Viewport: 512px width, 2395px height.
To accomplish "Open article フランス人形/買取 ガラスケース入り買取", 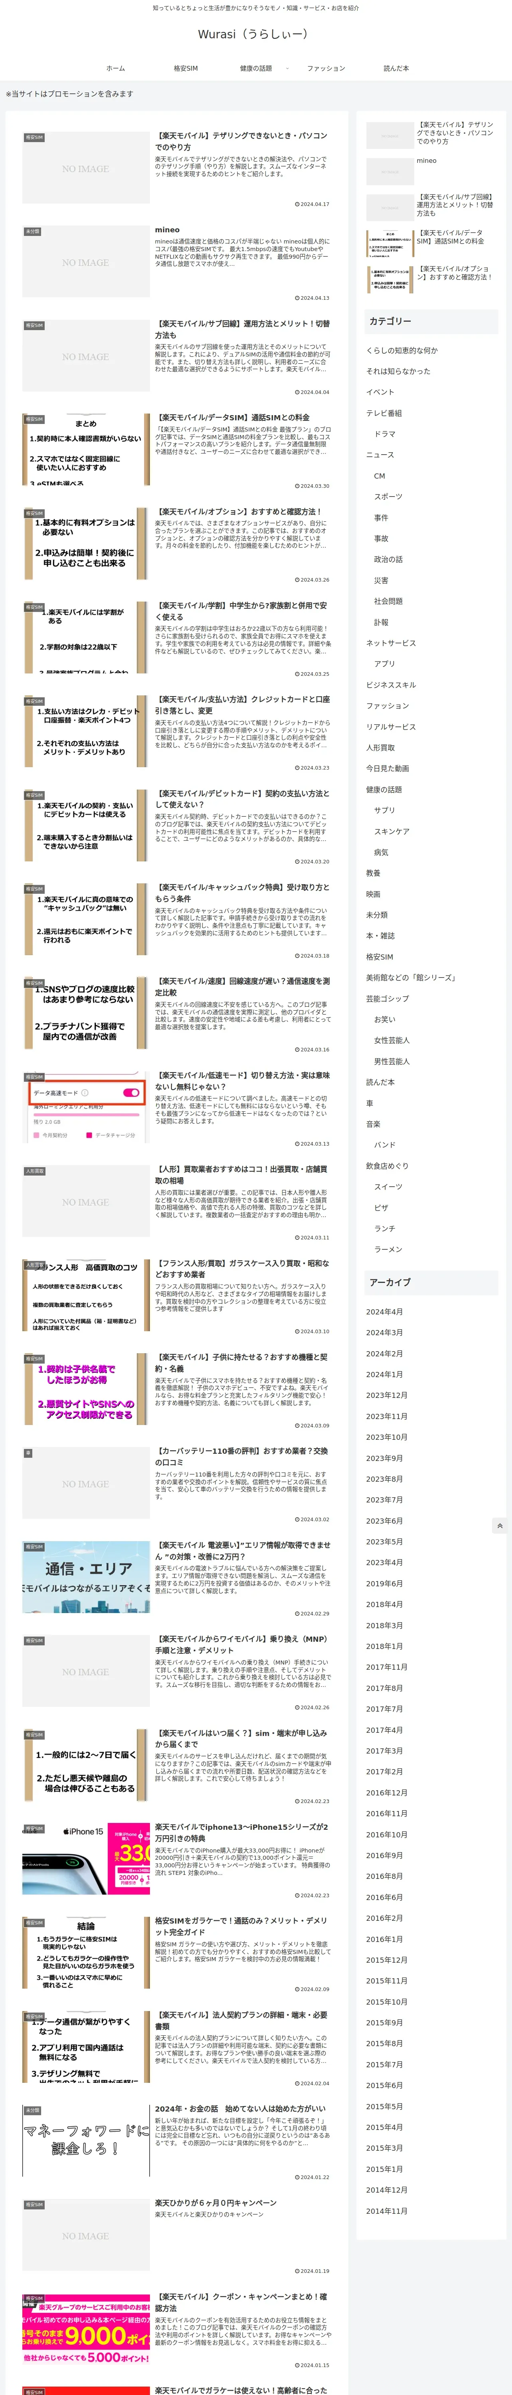I will coord(242,1268).
